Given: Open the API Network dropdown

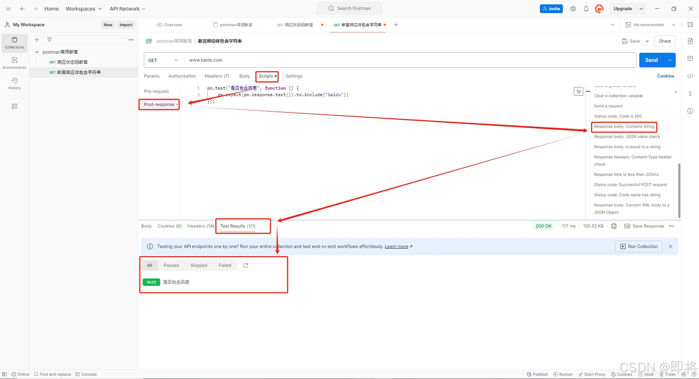Looking at the screenshot, I should click(127, 9).
